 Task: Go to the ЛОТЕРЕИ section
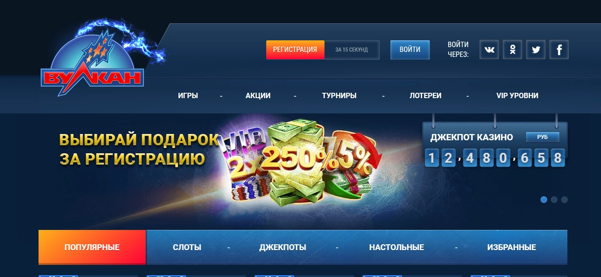click(425, 95)
